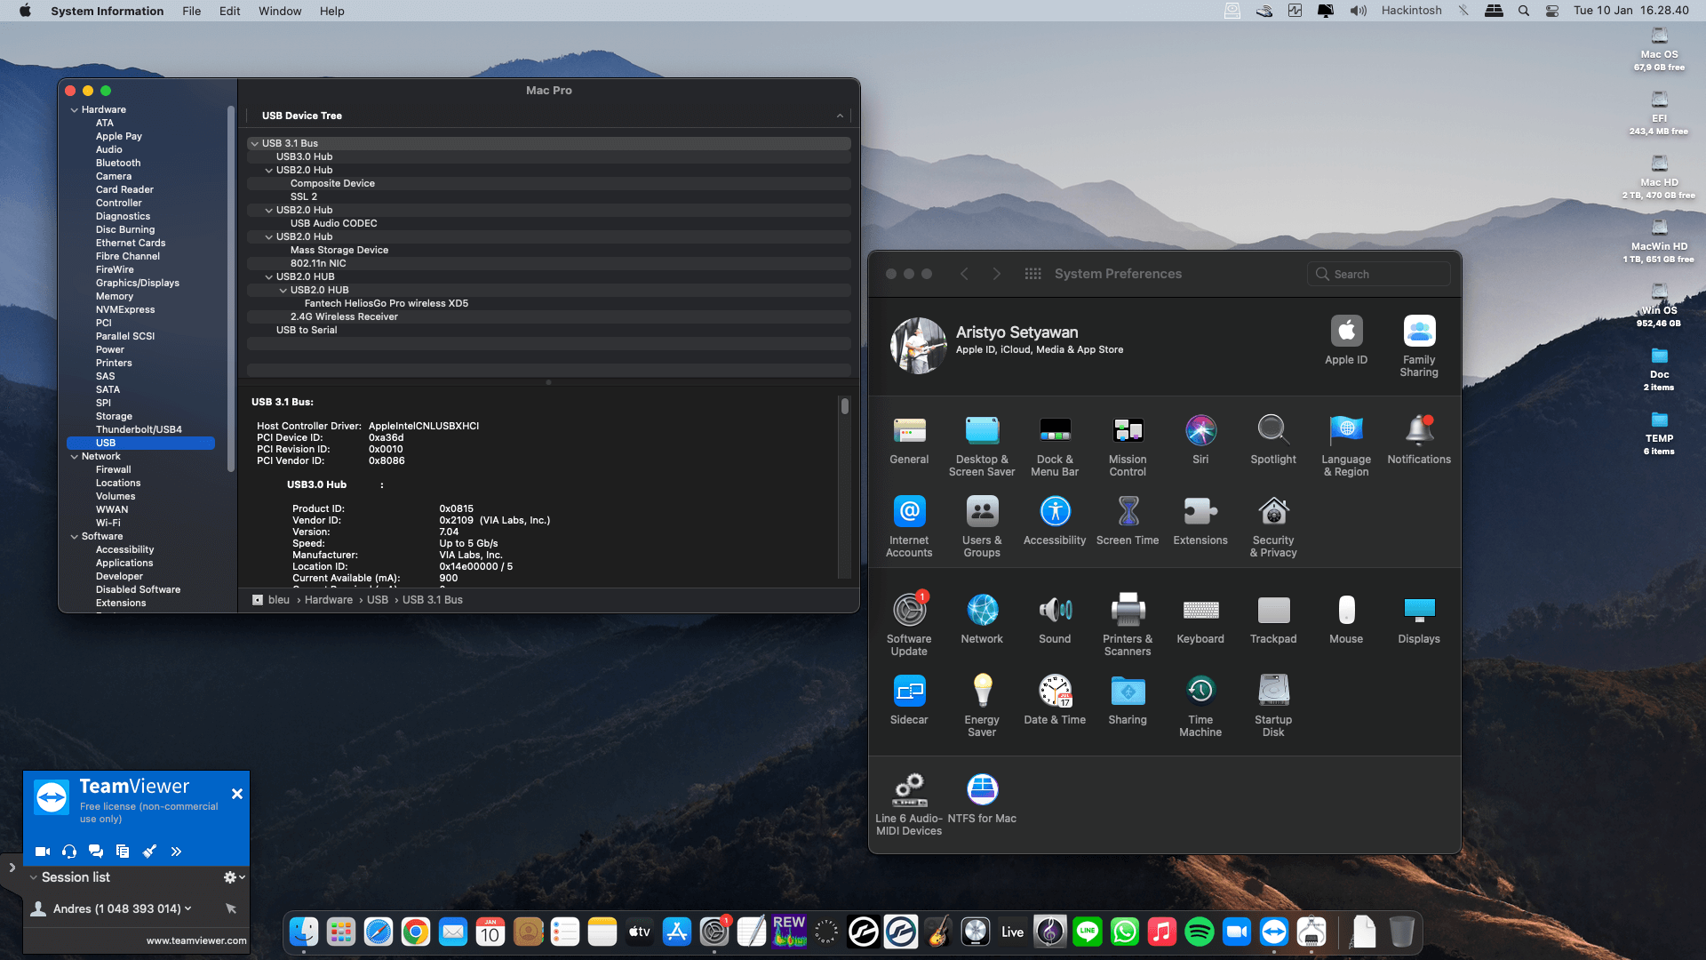Click the USB details pane scrollbar
This screenshot has height=960, width=1706.
[x=844, y=406]
